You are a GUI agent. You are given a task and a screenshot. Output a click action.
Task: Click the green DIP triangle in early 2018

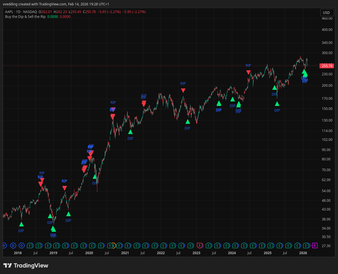(x=21, y=224)
